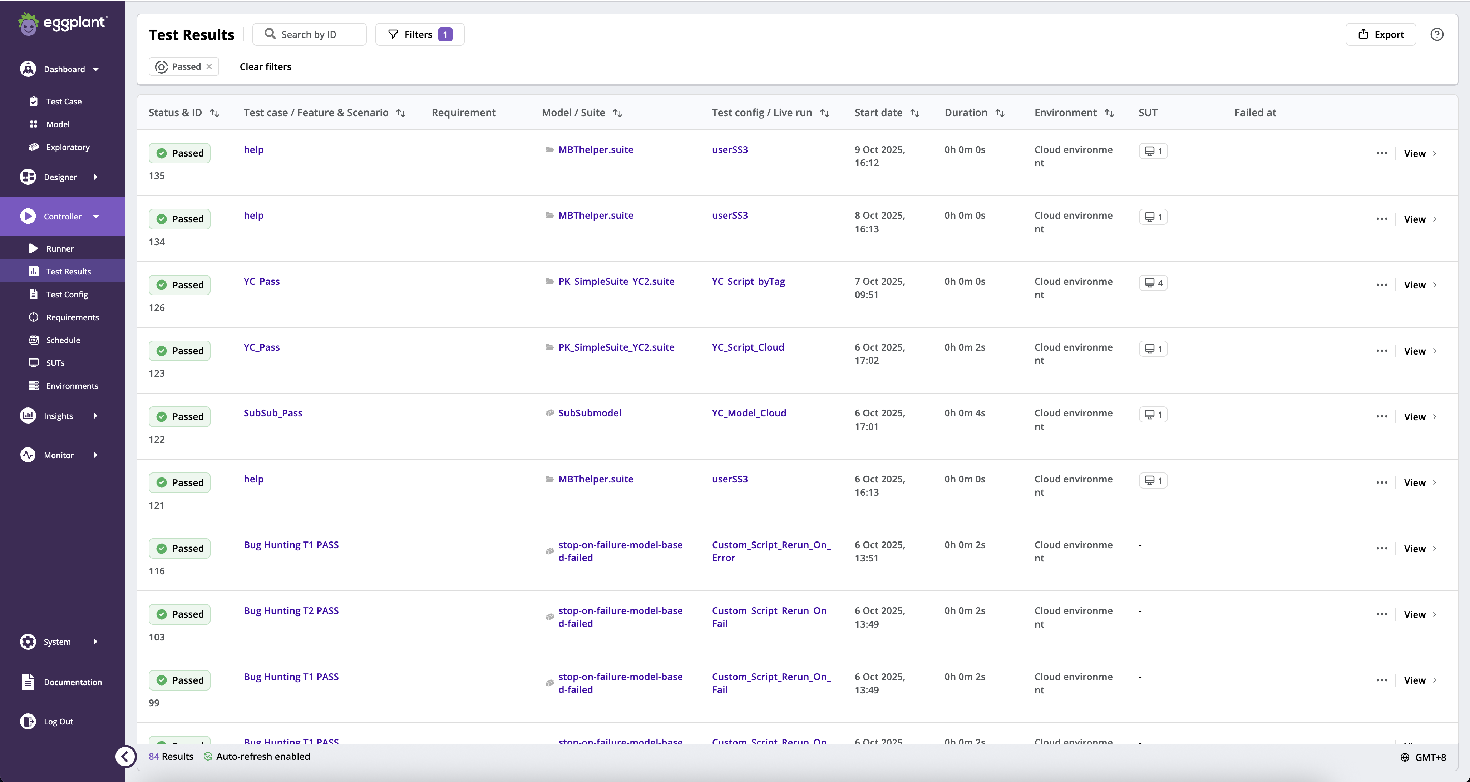
Task: Collapse the sidebar with the arrow control
Action: tap(125, 756)
